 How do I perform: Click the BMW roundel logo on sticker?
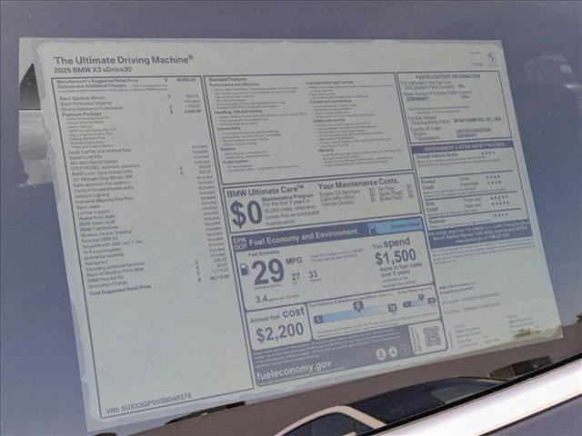tap(492, 57)
